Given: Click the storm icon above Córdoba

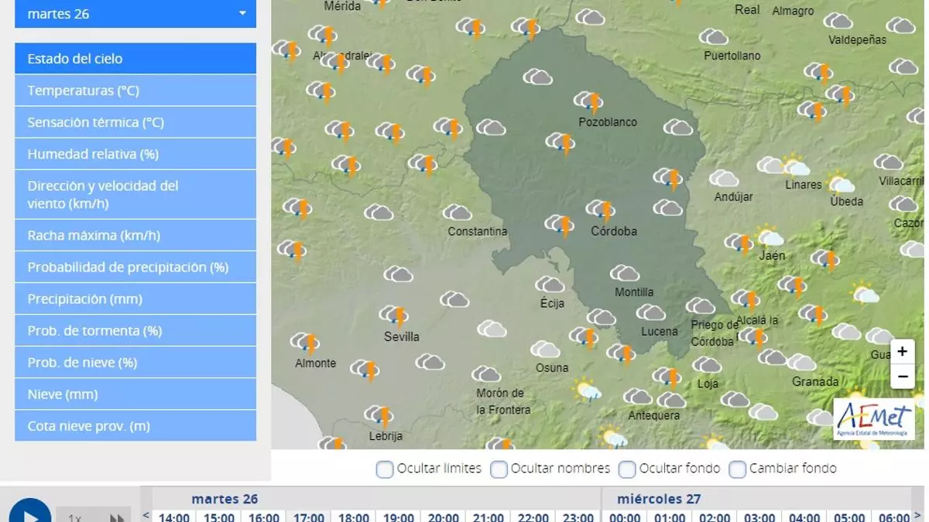Looking at the screenshot, I should 601,210.
